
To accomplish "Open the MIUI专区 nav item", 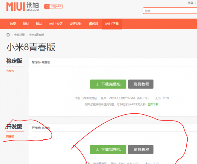I will pos(56,24).
